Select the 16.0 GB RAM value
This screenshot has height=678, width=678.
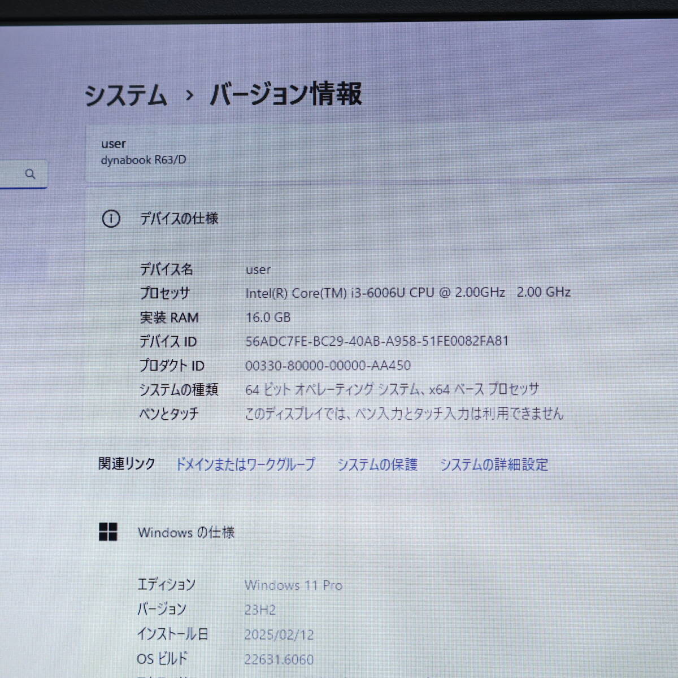point(268,317)
